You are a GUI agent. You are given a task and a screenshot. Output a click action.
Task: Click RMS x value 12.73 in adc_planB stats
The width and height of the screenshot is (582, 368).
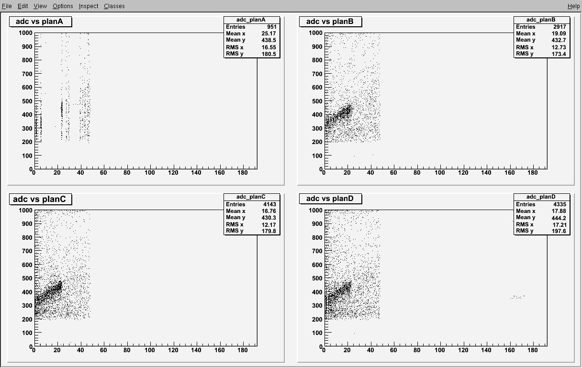click(560, 47)
